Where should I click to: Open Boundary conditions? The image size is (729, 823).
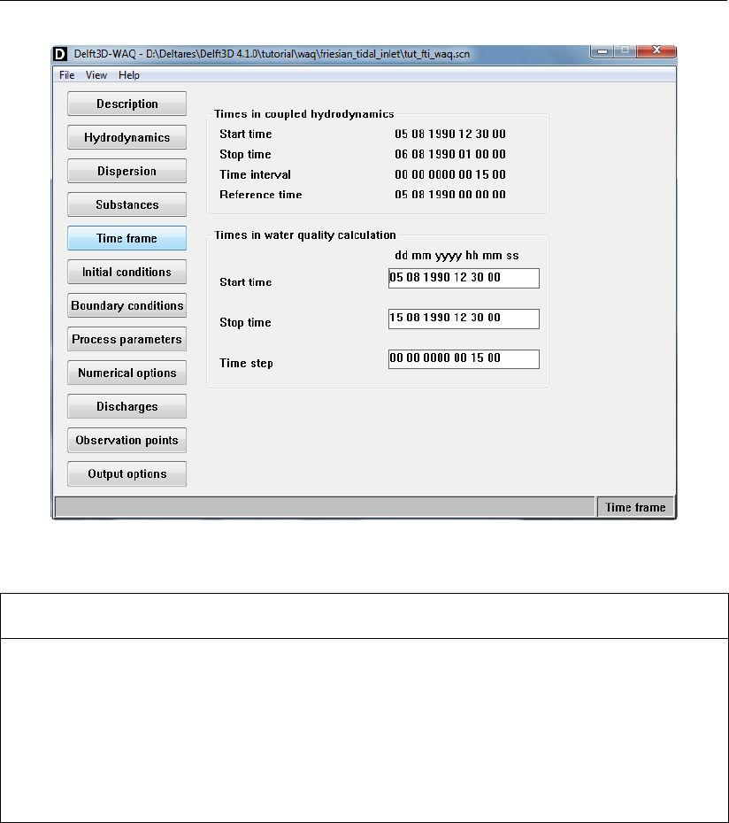coord(127,305)
